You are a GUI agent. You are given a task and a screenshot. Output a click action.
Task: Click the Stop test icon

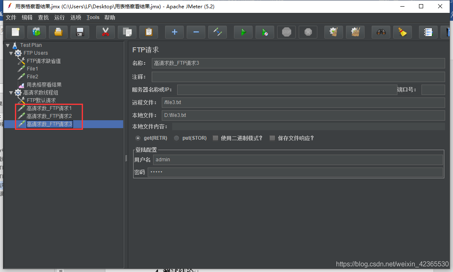[286, 32]
